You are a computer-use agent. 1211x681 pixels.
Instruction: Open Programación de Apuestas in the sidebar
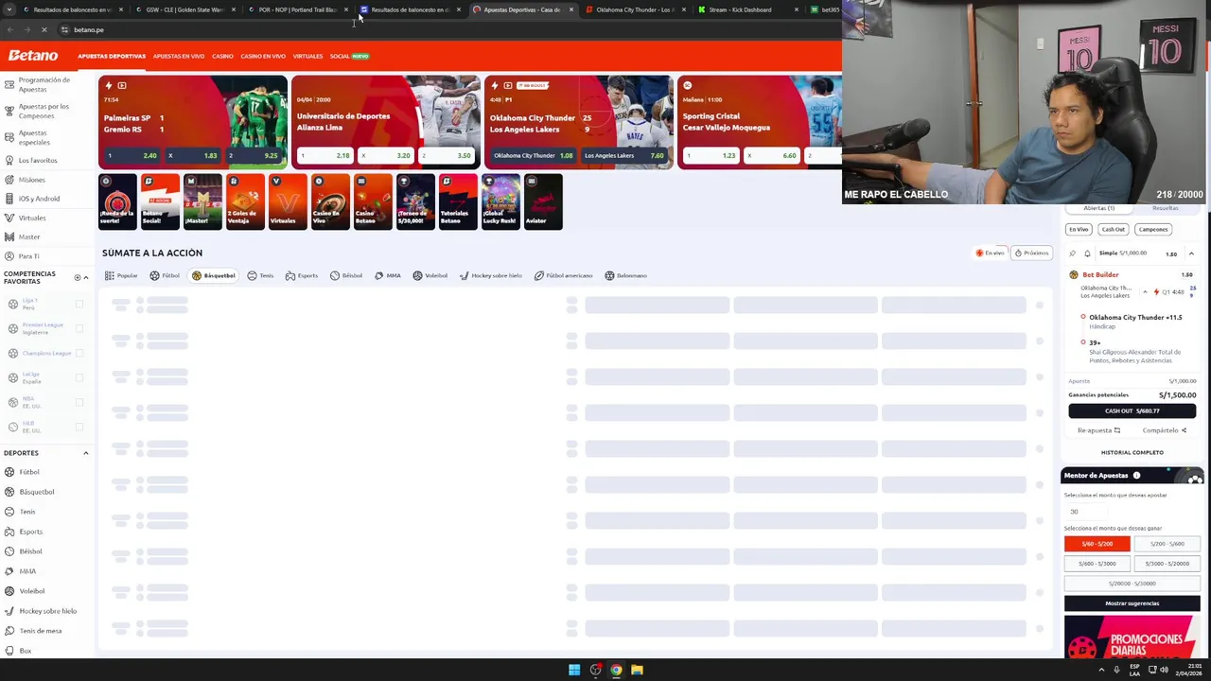point(44,84)
